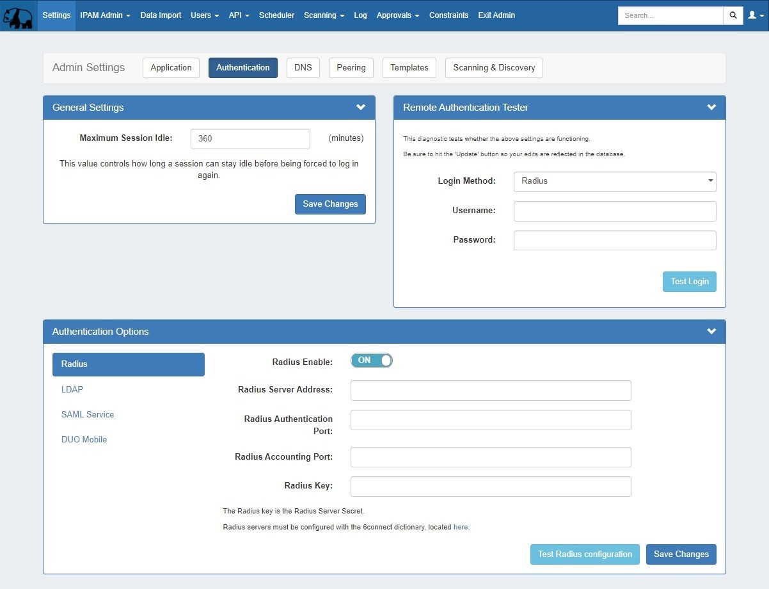Open the Approvals menu

[x=398, y=15]
